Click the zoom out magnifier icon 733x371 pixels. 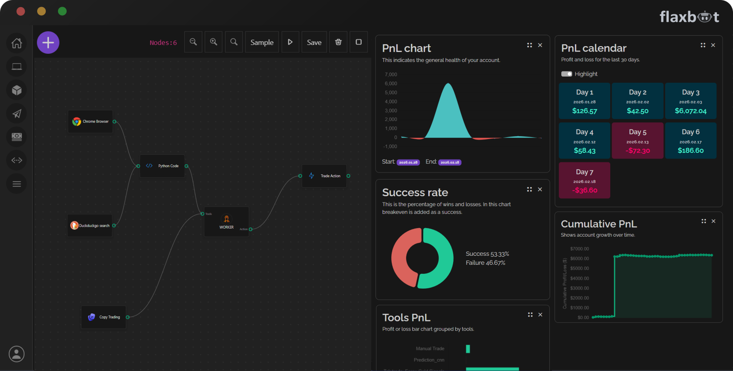(x=193, y=42)
